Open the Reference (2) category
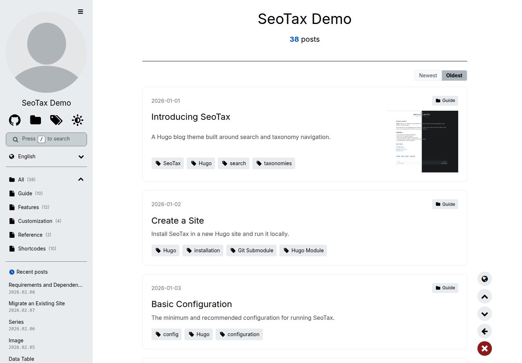This screenshot has height=363, width=522. (30, 235)
